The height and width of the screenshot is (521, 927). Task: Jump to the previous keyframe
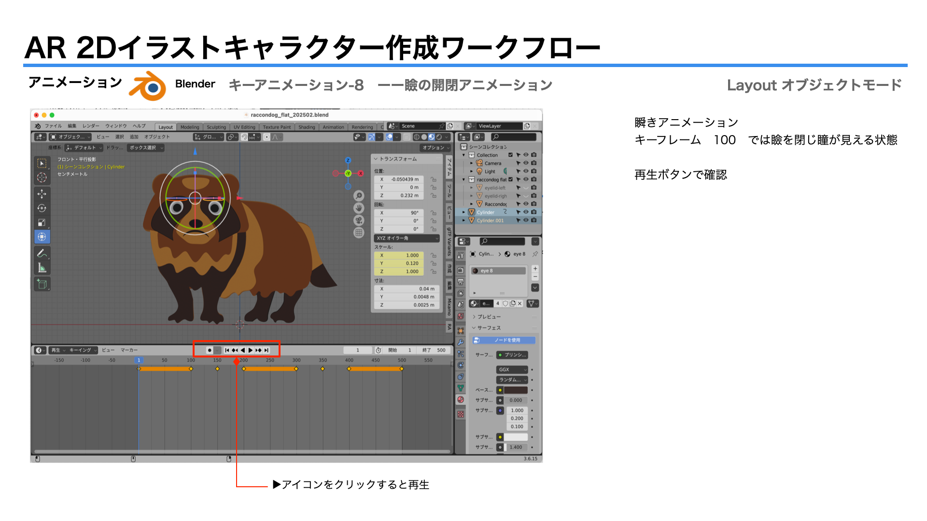tap(235, 350)
